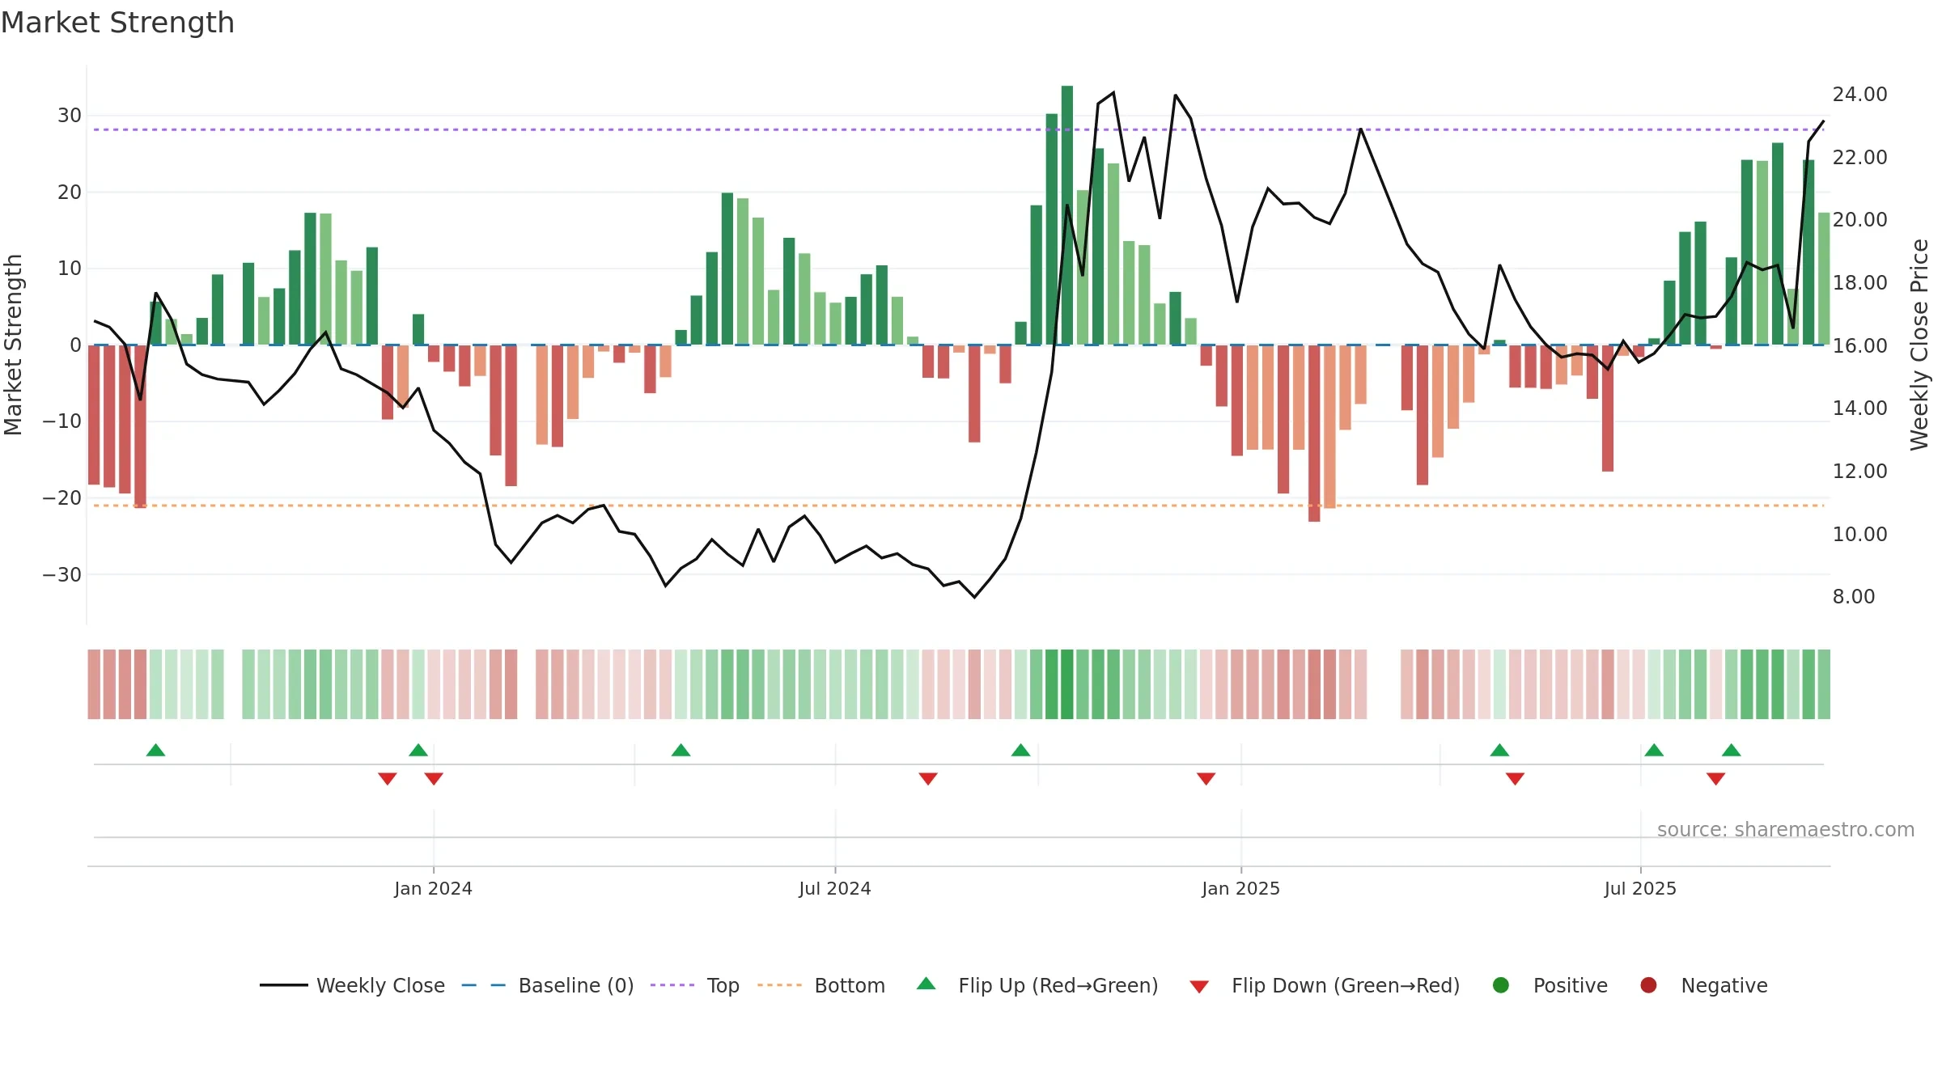The width and height of the screenshot is (1942, 1092).
Task: Click the Market Strength chart title
Action: [x=117, y=23]
